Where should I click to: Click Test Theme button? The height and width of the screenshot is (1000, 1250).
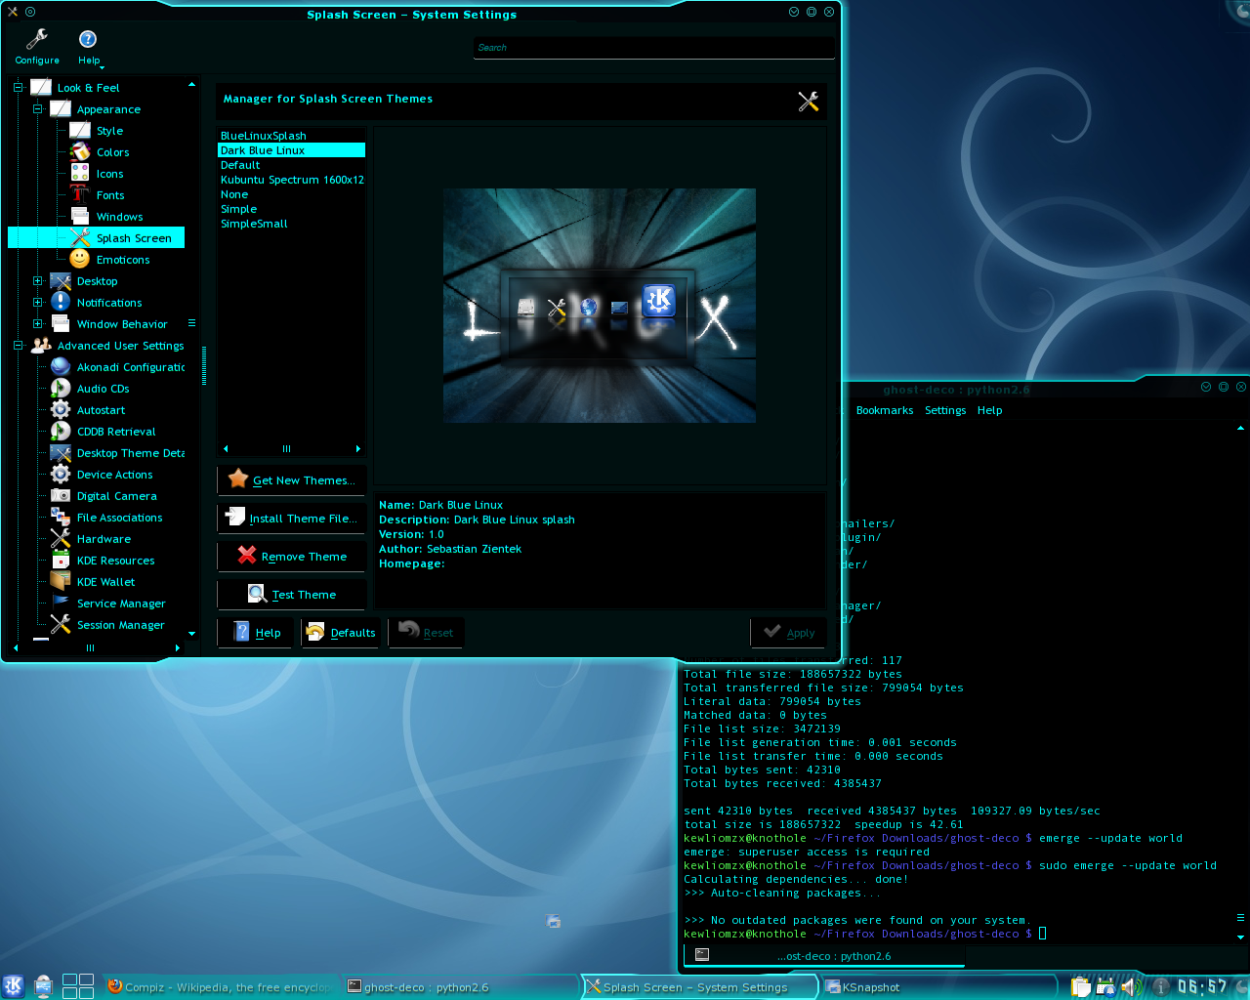point(292,595)
